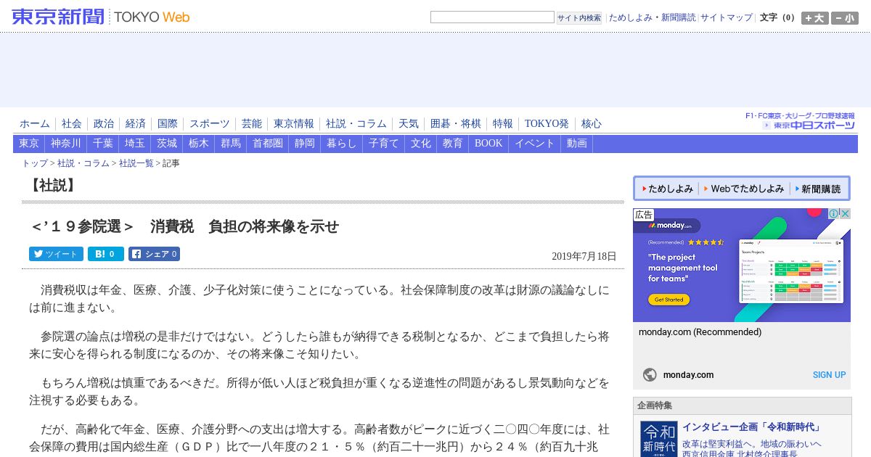This screenshot has height=457, width=871.
Task: Open the 特報 section
Action: 503,124
